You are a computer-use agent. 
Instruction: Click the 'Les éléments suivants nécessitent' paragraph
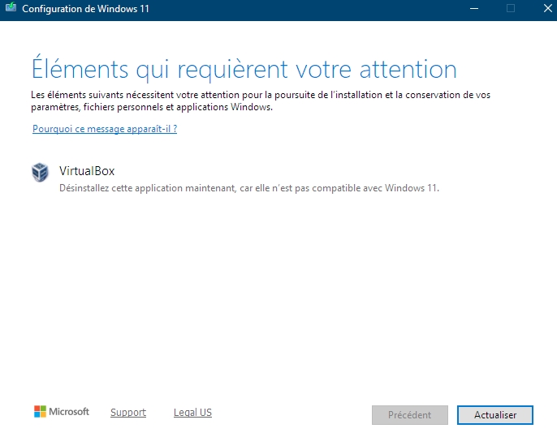[x=261, y=101]
